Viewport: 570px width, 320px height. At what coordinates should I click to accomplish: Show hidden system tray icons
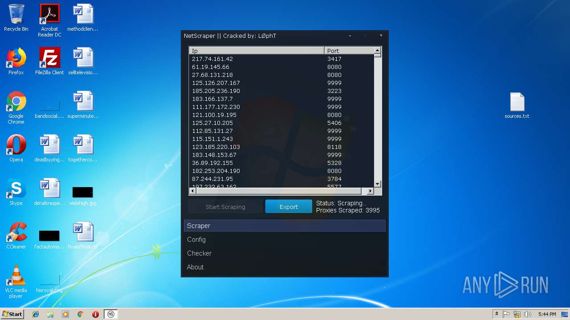[497, 314]
